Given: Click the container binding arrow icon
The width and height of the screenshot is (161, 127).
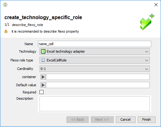Looking at the screenshot, I should coord(43,77).
